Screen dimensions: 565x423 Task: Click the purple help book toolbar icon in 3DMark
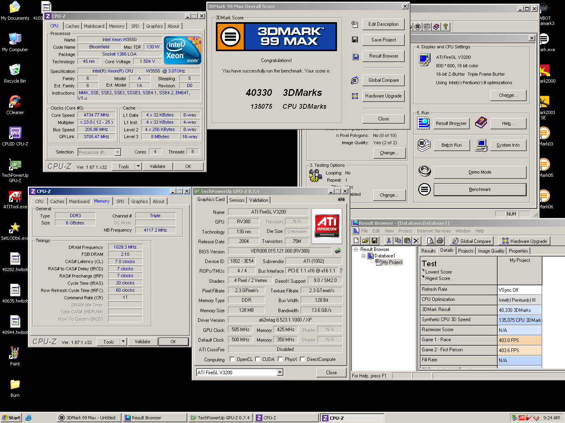coord(436,27)
